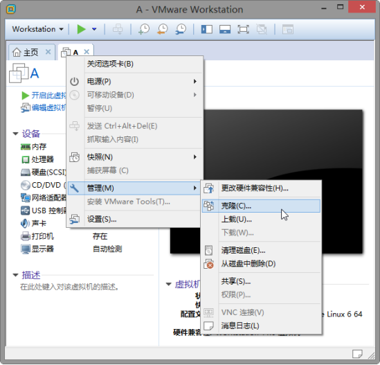Click the message log note icon in submenu
Viewport: 380px width, 365px height.
point(208,326)
